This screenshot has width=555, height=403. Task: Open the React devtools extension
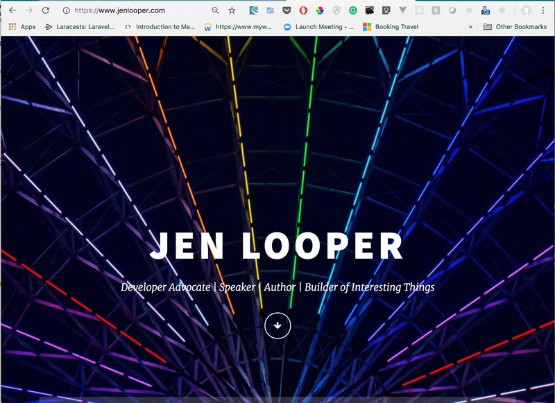[420, 10]
